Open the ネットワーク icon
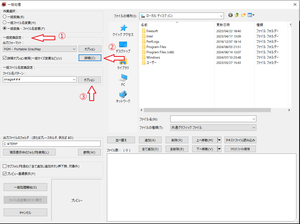300x224 pixels. (123, 95)
